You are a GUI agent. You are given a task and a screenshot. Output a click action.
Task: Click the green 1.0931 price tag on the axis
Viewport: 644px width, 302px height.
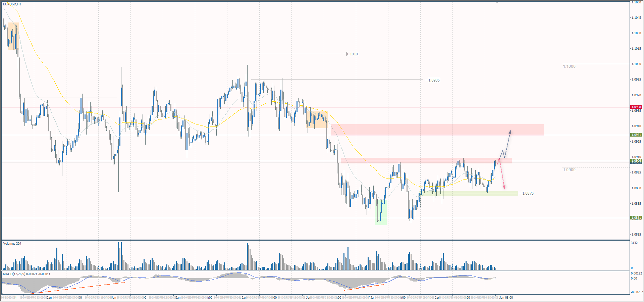coord(636,135)
